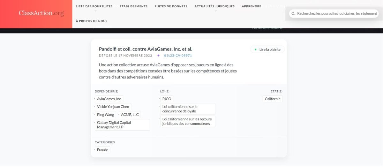Select the recours juridiques des consommateurs tag
This screenshot has height=167, width=383.
pos(188,121)
